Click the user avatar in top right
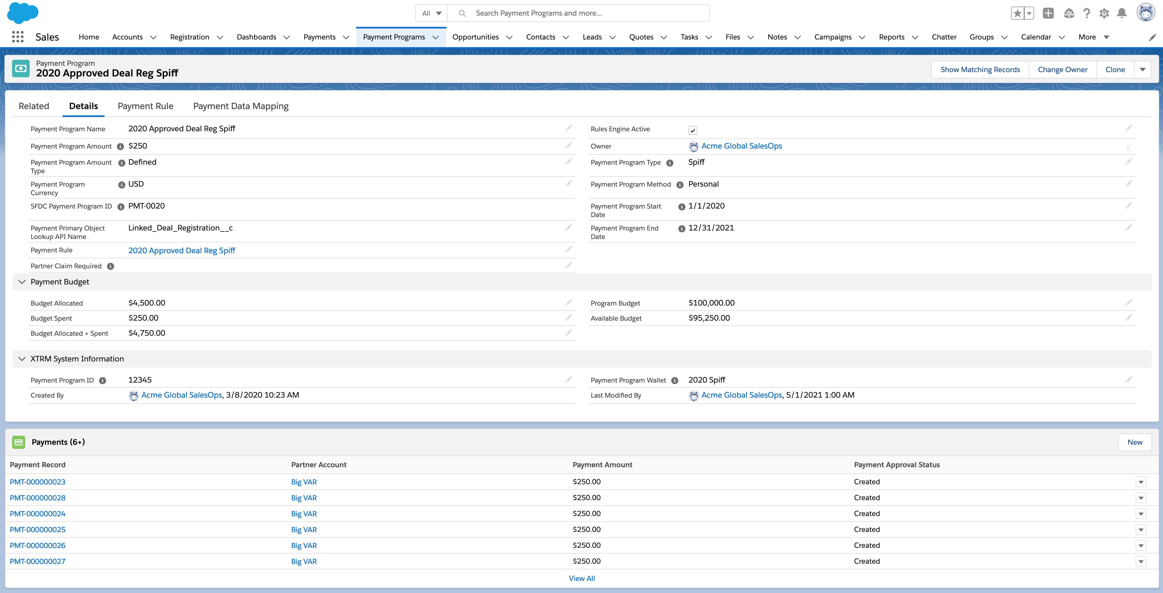The image size is (1163, 593). coord(1146,13)
